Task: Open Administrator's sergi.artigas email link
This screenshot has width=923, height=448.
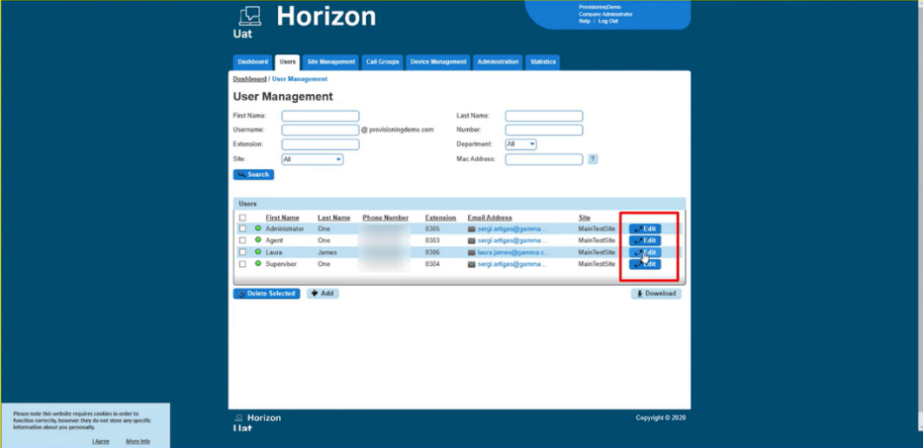Action: coord(512,229)
